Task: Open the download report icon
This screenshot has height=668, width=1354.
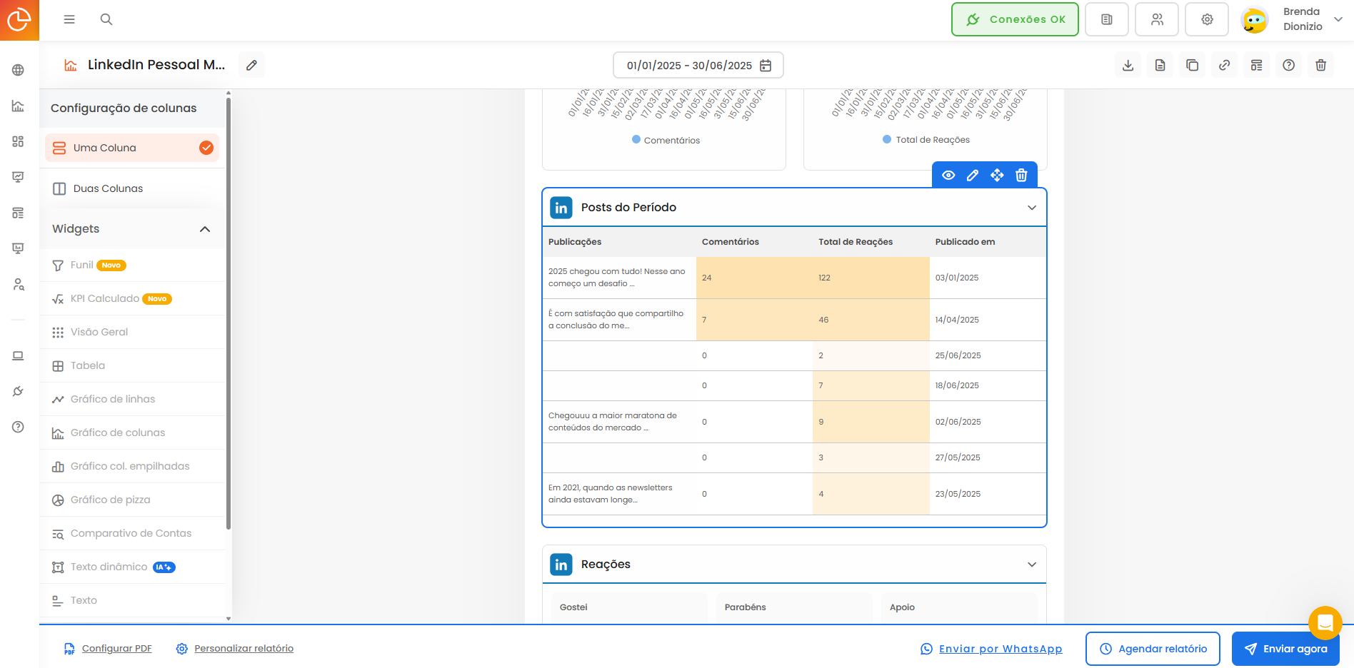Action: [1128, 65]
